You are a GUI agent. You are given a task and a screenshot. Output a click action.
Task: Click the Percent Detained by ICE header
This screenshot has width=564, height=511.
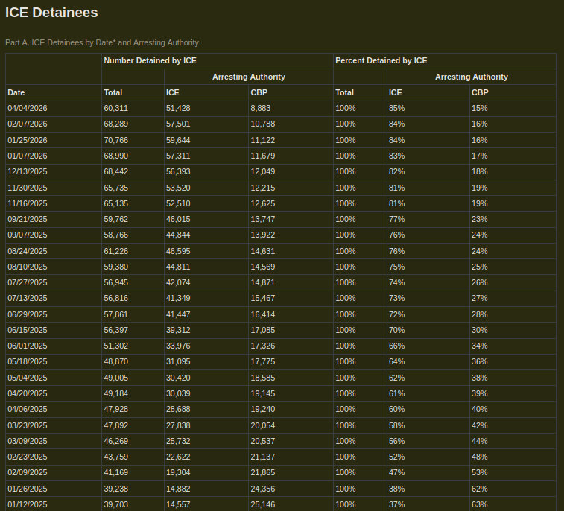click(381, 61)
